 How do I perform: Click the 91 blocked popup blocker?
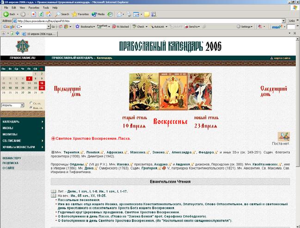[121, 27]
